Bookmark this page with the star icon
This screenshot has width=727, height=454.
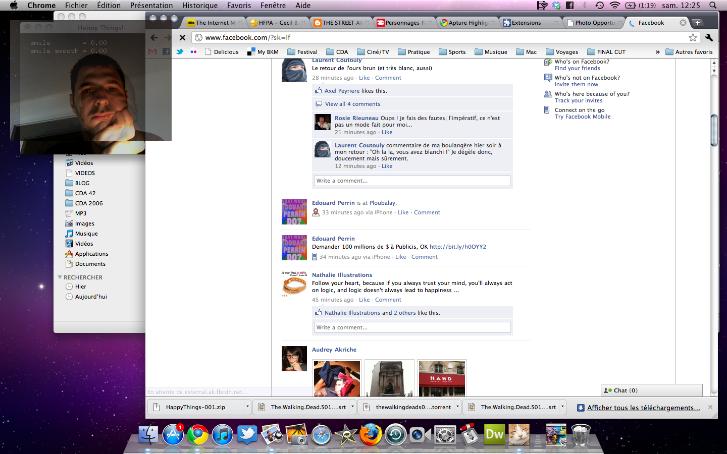tap(693, 37)
